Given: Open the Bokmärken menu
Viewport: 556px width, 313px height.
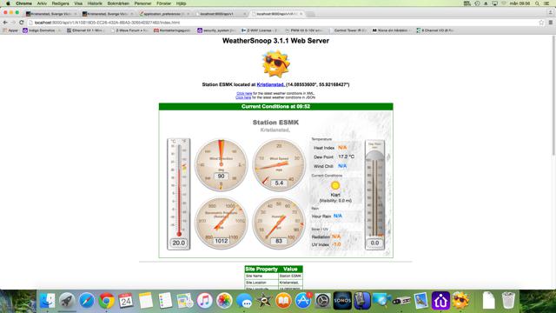Looking at the screenshot, I should pyautogui.click(x=118, y=3).
